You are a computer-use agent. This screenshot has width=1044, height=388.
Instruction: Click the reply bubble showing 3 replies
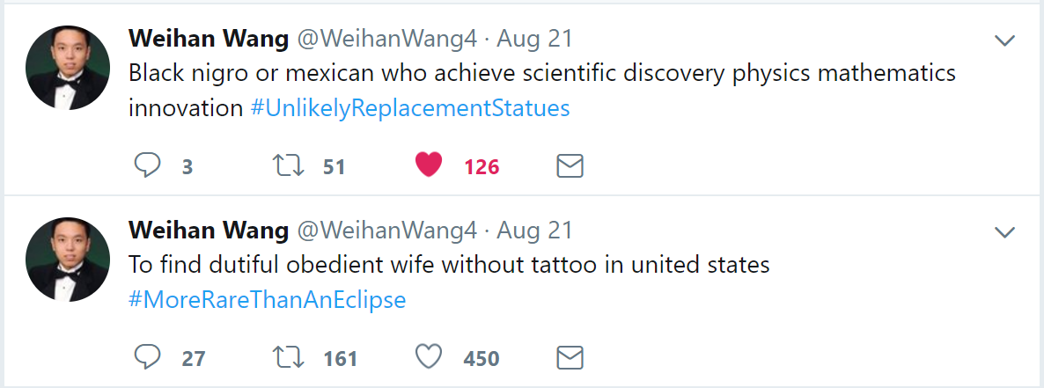(147, 165)
